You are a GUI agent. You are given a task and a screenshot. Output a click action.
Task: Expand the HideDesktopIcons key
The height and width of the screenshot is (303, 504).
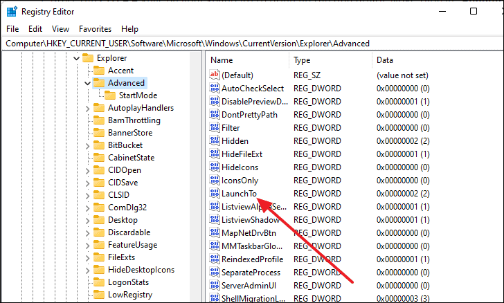(x=87, y=270)
